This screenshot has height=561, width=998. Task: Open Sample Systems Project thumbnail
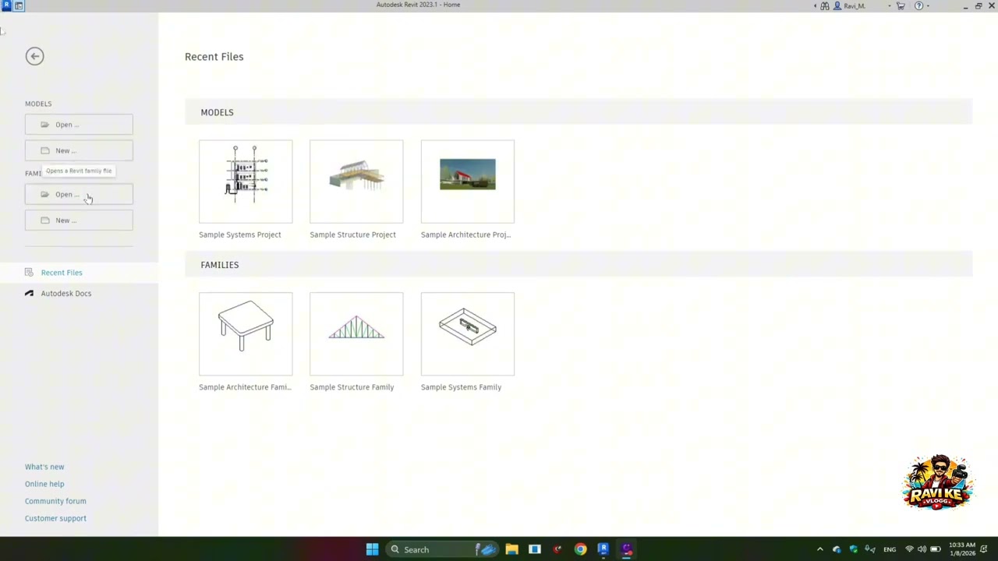[x=246, y=182]
